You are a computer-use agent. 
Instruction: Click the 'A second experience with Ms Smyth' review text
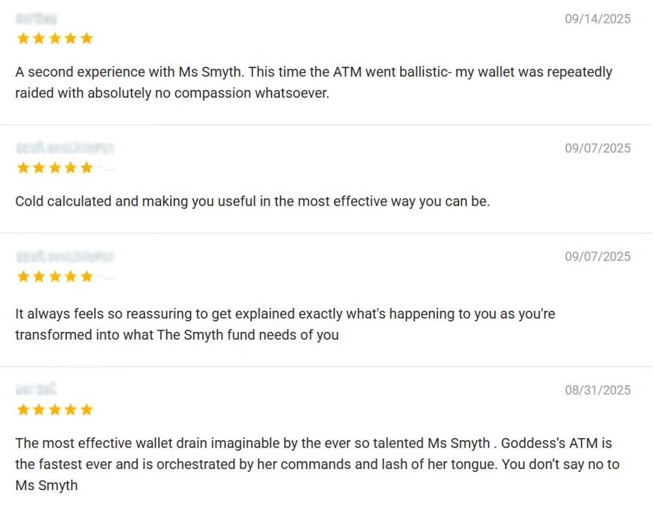pyautogui.click(x=313, y=82)
